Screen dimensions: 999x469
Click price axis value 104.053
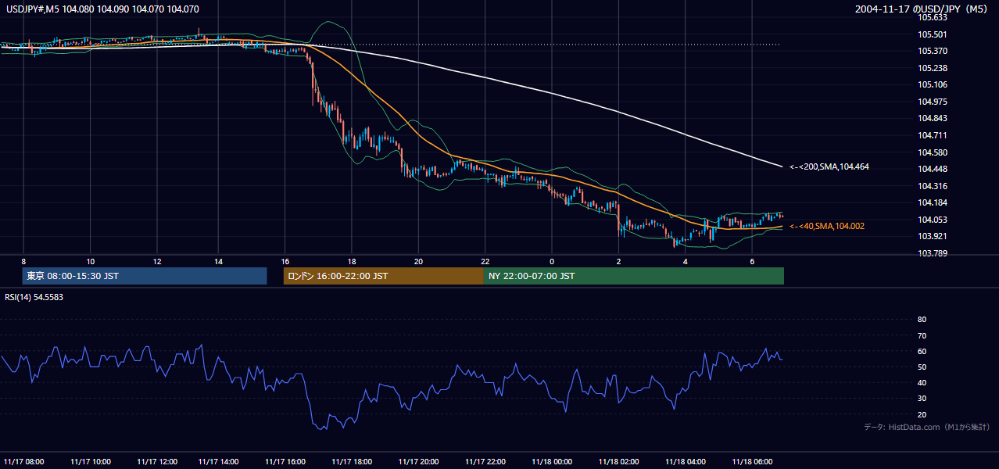tap(933, 220)
